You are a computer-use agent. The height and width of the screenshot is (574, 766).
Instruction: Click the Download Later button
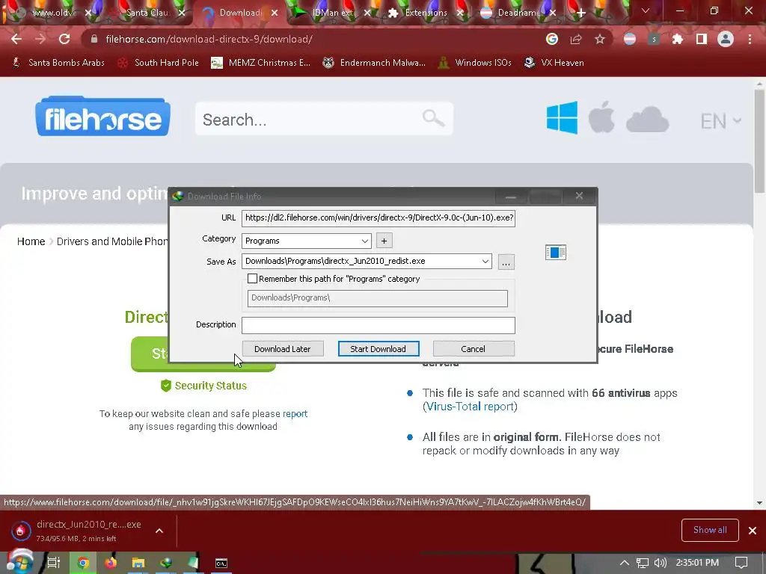tap(282, 349)
